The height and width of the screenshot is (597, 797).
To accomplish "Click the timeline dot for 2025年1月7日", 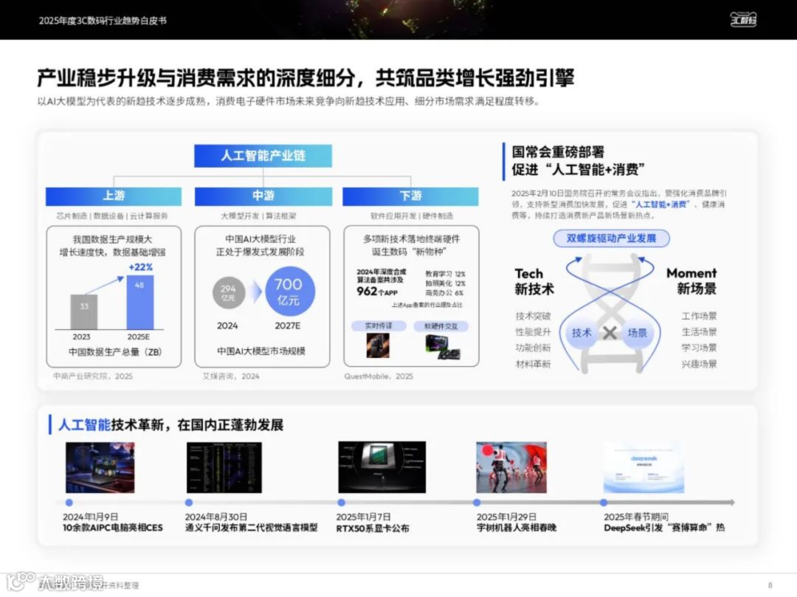I will click(342, 503).
